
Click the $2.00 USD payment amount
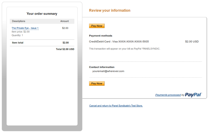(x=192, y=41)
